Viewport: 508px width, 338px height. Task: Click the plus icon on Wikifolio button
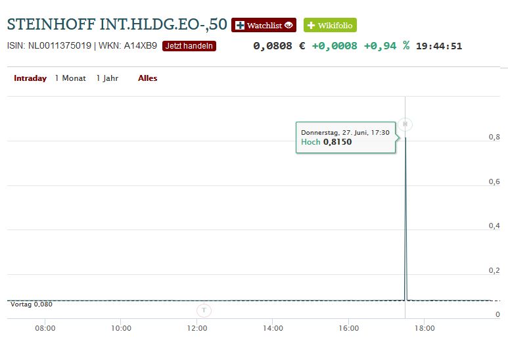[x=311, y=25]
